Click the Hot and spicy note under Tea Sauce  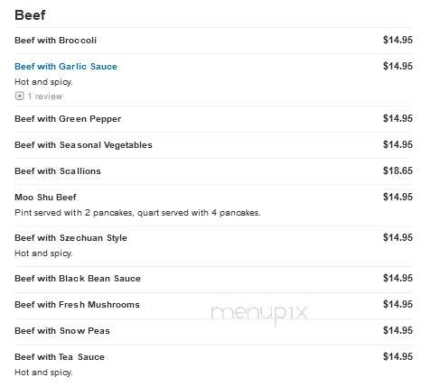click(43, 373)
